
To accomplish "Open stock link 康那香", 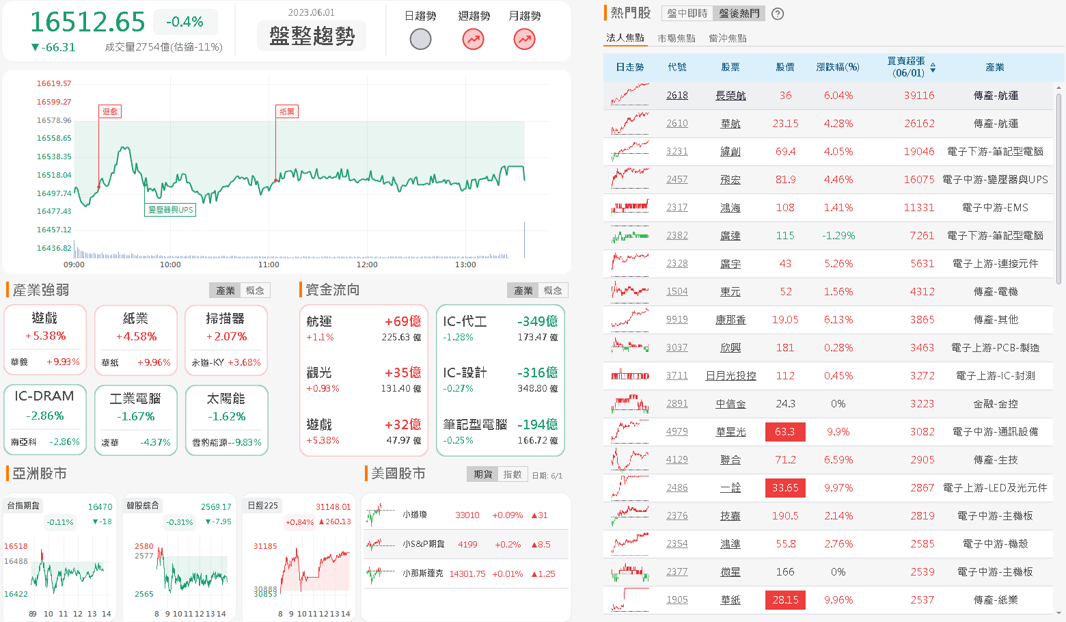I will coord(730,320).
